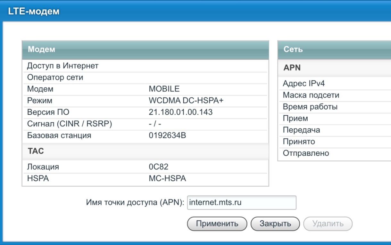Click the Сигнал (CINR / RSRP) label
Viewport: 391px width, 245px height.
pyautogui.click(x=69, y=124)
